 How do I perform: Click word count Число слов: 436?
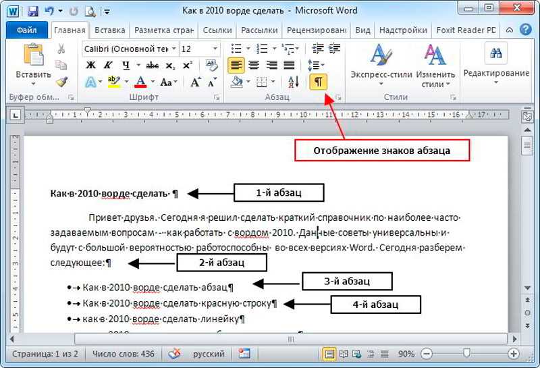pyautogui.click(x=124, y=354)
